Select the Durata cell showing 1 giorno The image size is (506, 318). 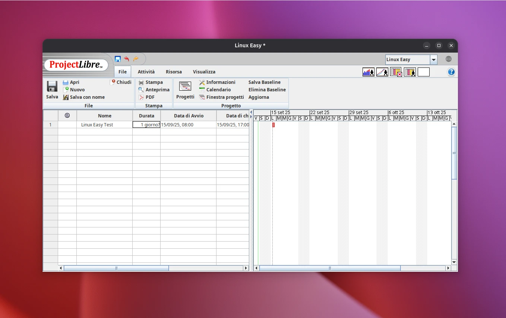(146, 125)
